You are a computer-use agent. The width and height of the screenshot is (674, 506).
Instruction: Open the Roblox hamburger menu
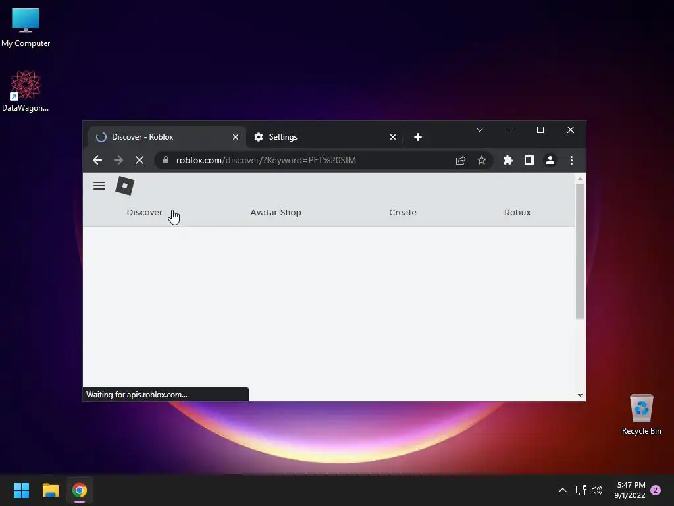(x=99, y=186)
